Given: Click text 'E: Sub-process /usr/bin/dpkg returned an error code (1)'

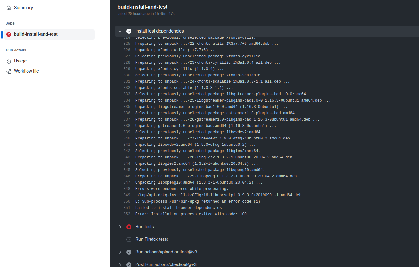Looking at the screenshot, I should tap(198, 201).
